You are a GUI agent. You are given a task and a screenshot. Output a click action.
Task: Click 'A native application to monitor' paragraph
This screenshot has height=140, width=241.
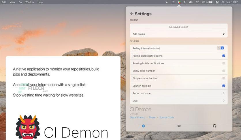56,71
